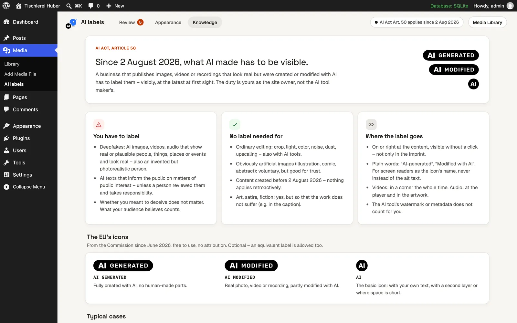
Task: Click the admin avatar in top bar
Action: 510,6
